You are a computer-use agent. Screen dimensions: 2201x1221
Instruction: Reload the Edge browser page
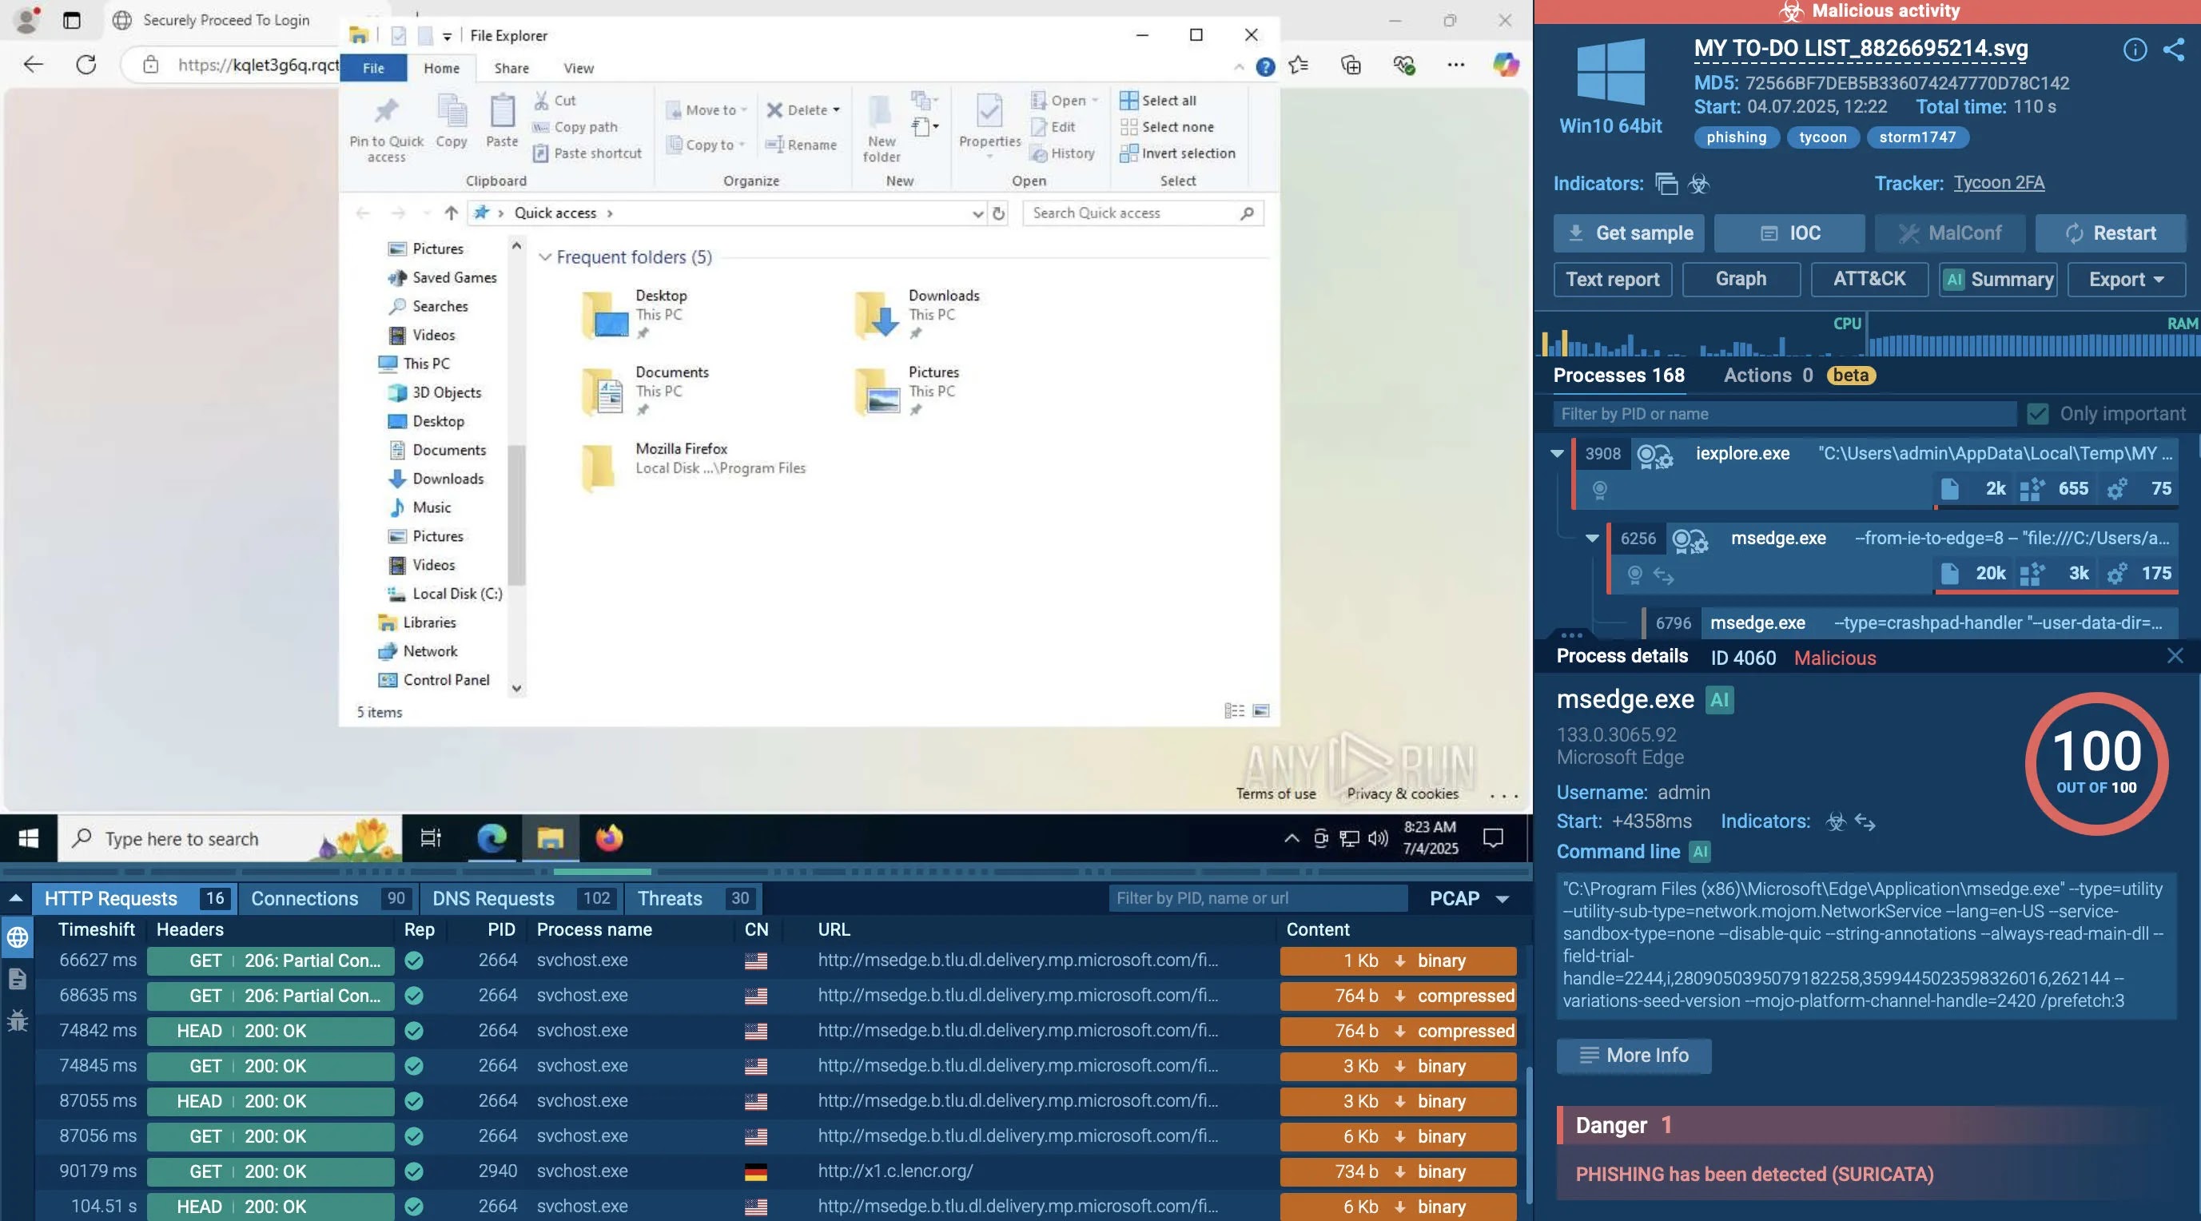click(86, 64)
